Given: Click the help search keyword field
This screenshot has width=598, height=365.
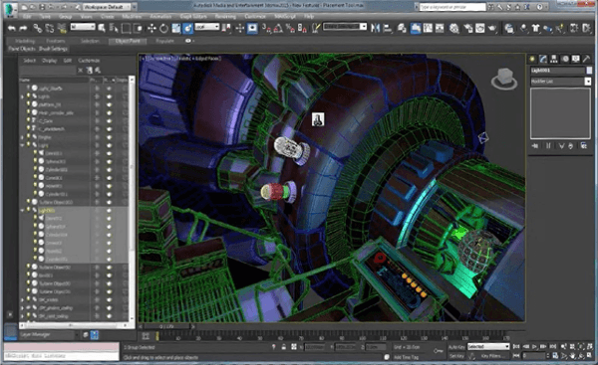Looking at the screenshot, I should (x=452, y=7).
